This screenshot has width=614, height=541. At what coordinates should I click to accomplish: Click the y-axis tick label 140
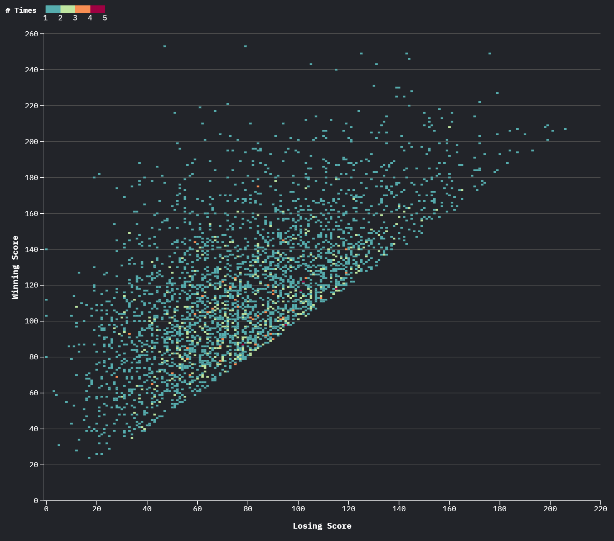pyautogui.click(x=32, y=250)
